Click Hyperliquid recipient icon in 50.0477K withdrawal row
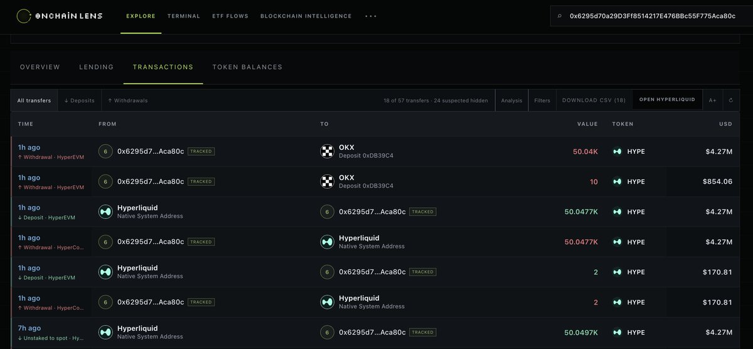This screenshot has width=753, height=349. tap(327, 242)
